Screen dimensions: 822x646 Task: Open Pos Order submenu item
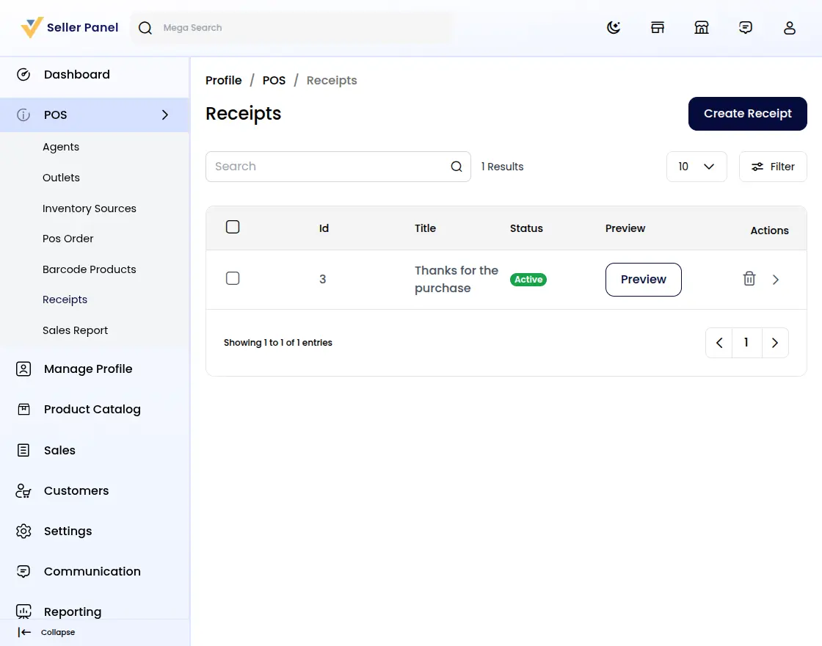[68, 239]
